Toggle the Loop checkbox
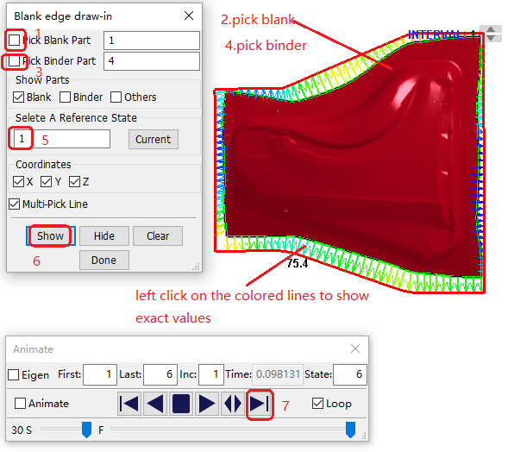Viewport: 508px width, 452px height. (x=317, y=404)
